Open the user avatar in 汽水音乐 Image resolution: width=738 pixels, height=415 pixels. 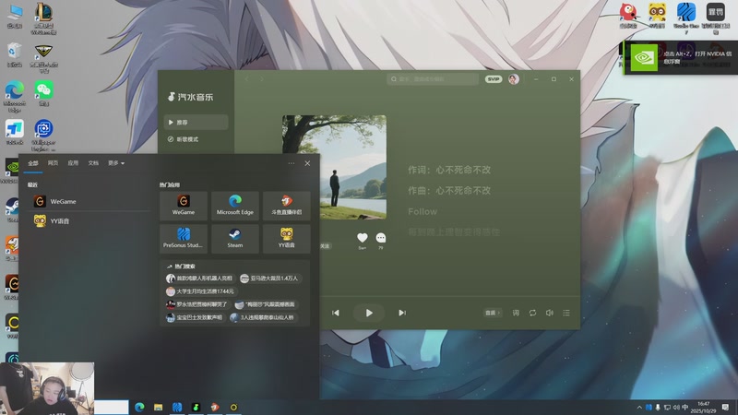pyautogui.click(x=514, y=79)
